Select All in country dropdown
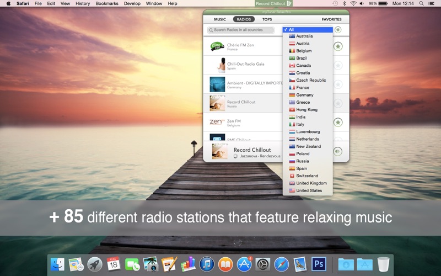The height and width of the screenshot is (276, 441). click(x=308, y=30)
